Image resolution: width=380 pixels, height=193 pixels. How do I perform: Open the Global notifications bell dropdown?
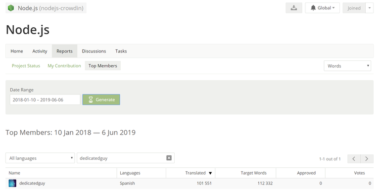(322, 8)
